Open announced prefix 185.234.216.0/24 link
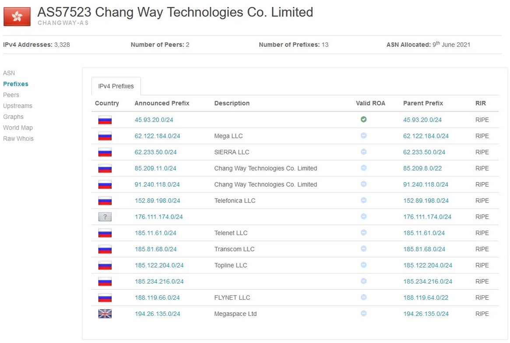This screenshot has height=343, width=510. point(159,281)
